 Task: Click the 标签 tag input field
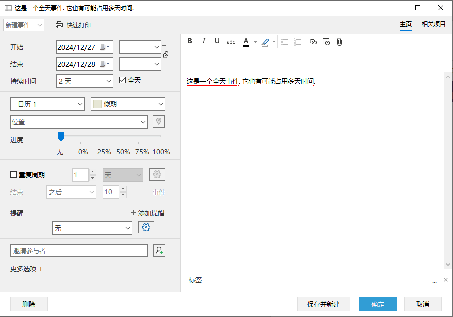[x=318, y=280]
